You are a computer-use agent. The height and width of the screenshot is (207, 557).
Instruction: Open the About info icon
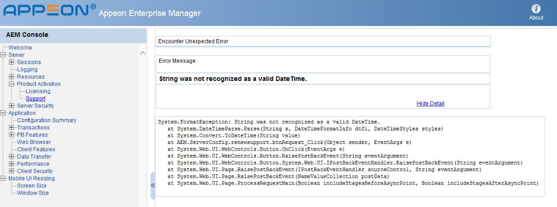[536, 9]
